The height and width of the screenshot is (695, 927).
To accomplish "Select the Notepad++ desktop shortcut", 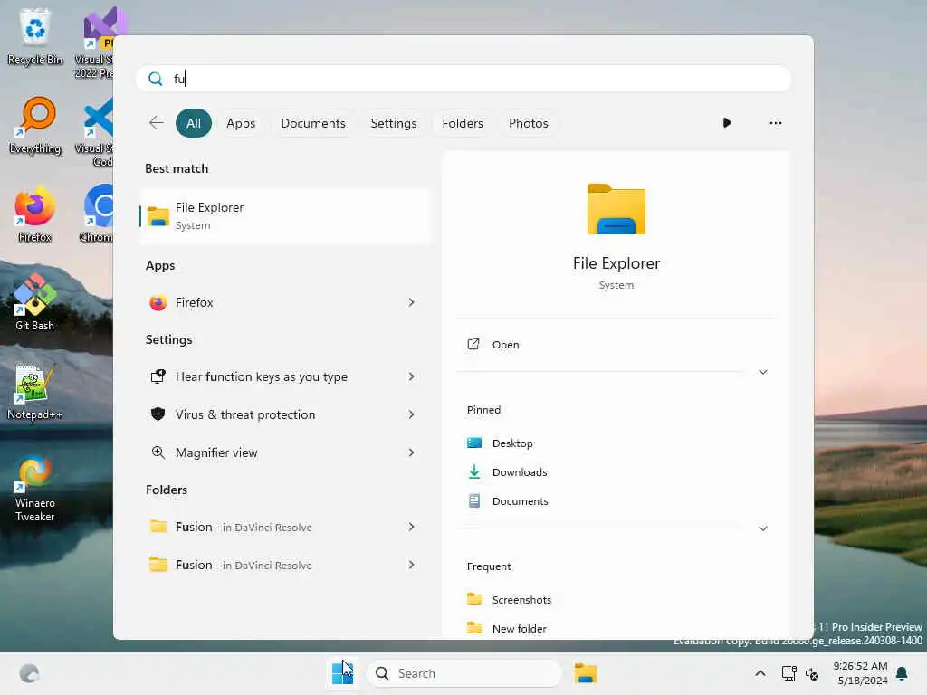I will pos(34,392).
